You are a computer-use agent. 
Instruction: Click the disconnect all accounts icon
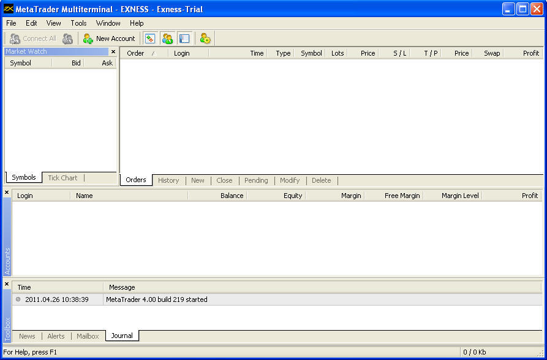[67, 39]
